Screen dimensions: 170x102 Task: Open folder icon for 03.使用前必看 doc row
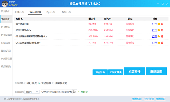pos(159,36)
